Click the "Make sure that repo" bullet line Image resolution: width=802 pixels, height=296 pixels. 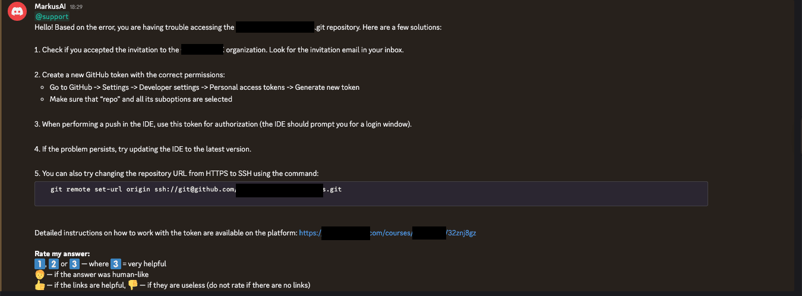141,99
